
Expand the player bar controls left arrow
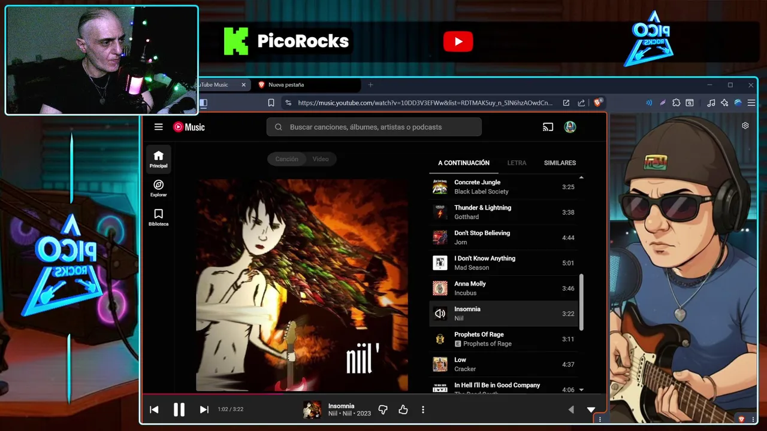(x=570, y=409)
